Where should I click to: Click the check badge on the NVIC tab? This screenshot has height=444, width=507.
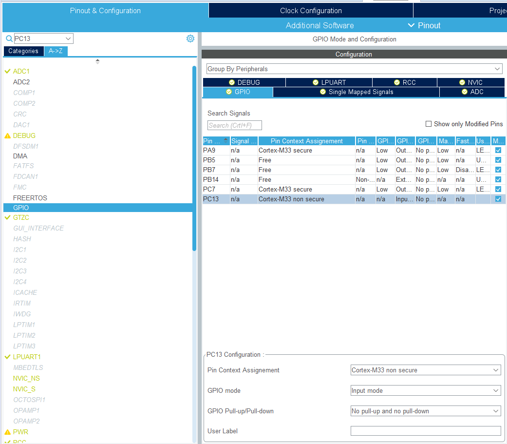461,82
